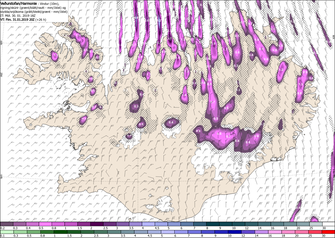
Task: Click the dark mauve swatch labeled 0.2
Action: point(7,224)
